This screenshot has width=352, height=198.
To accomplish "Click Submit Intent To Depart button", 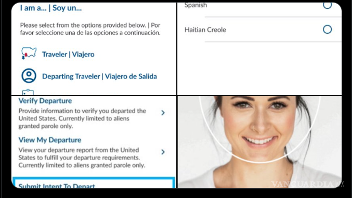I will (94, 183).
